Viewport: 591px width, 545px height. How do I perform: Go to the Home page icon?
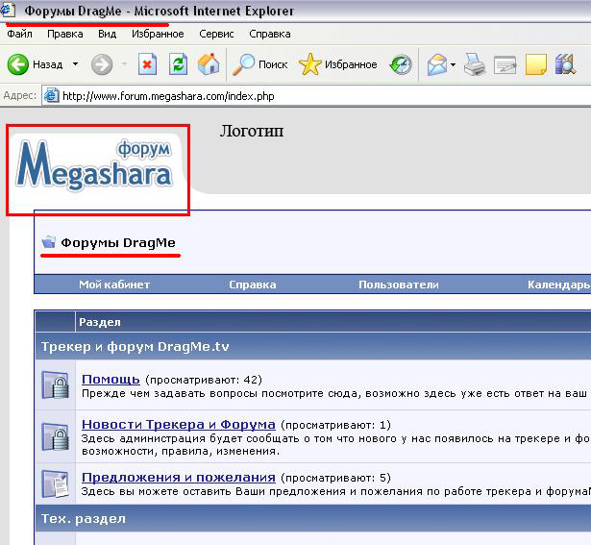click(x=209, y=64)
